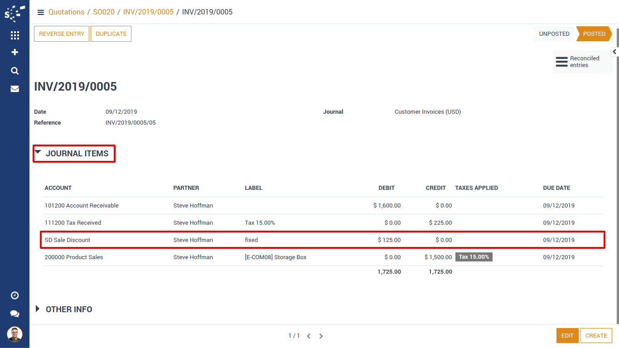Go to previous record arrow
Image resolution: width=619 pixels, height=348 pixels.
309,336
